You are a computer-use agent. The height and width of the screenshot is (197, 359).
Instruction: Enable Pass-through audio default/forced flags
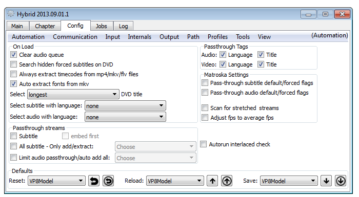click(205, 93)
